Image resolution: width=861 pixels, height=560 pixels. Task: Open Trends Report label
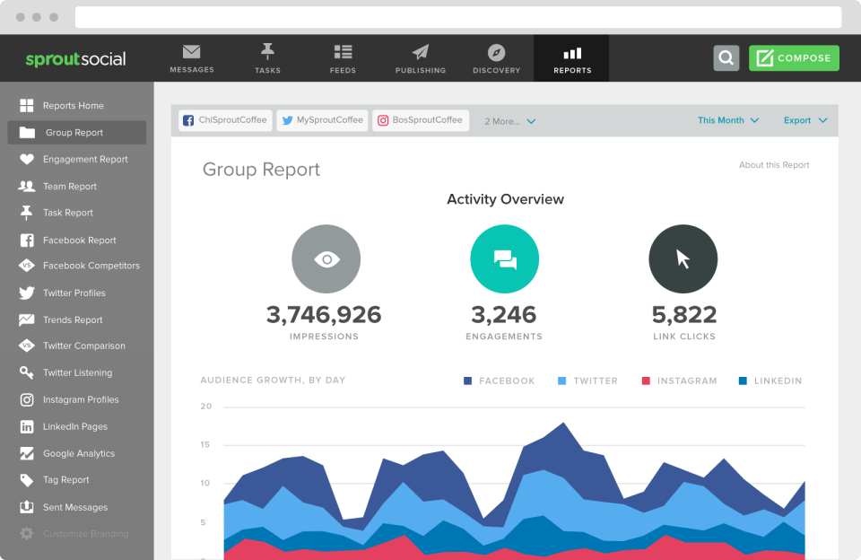pos(73,319)
